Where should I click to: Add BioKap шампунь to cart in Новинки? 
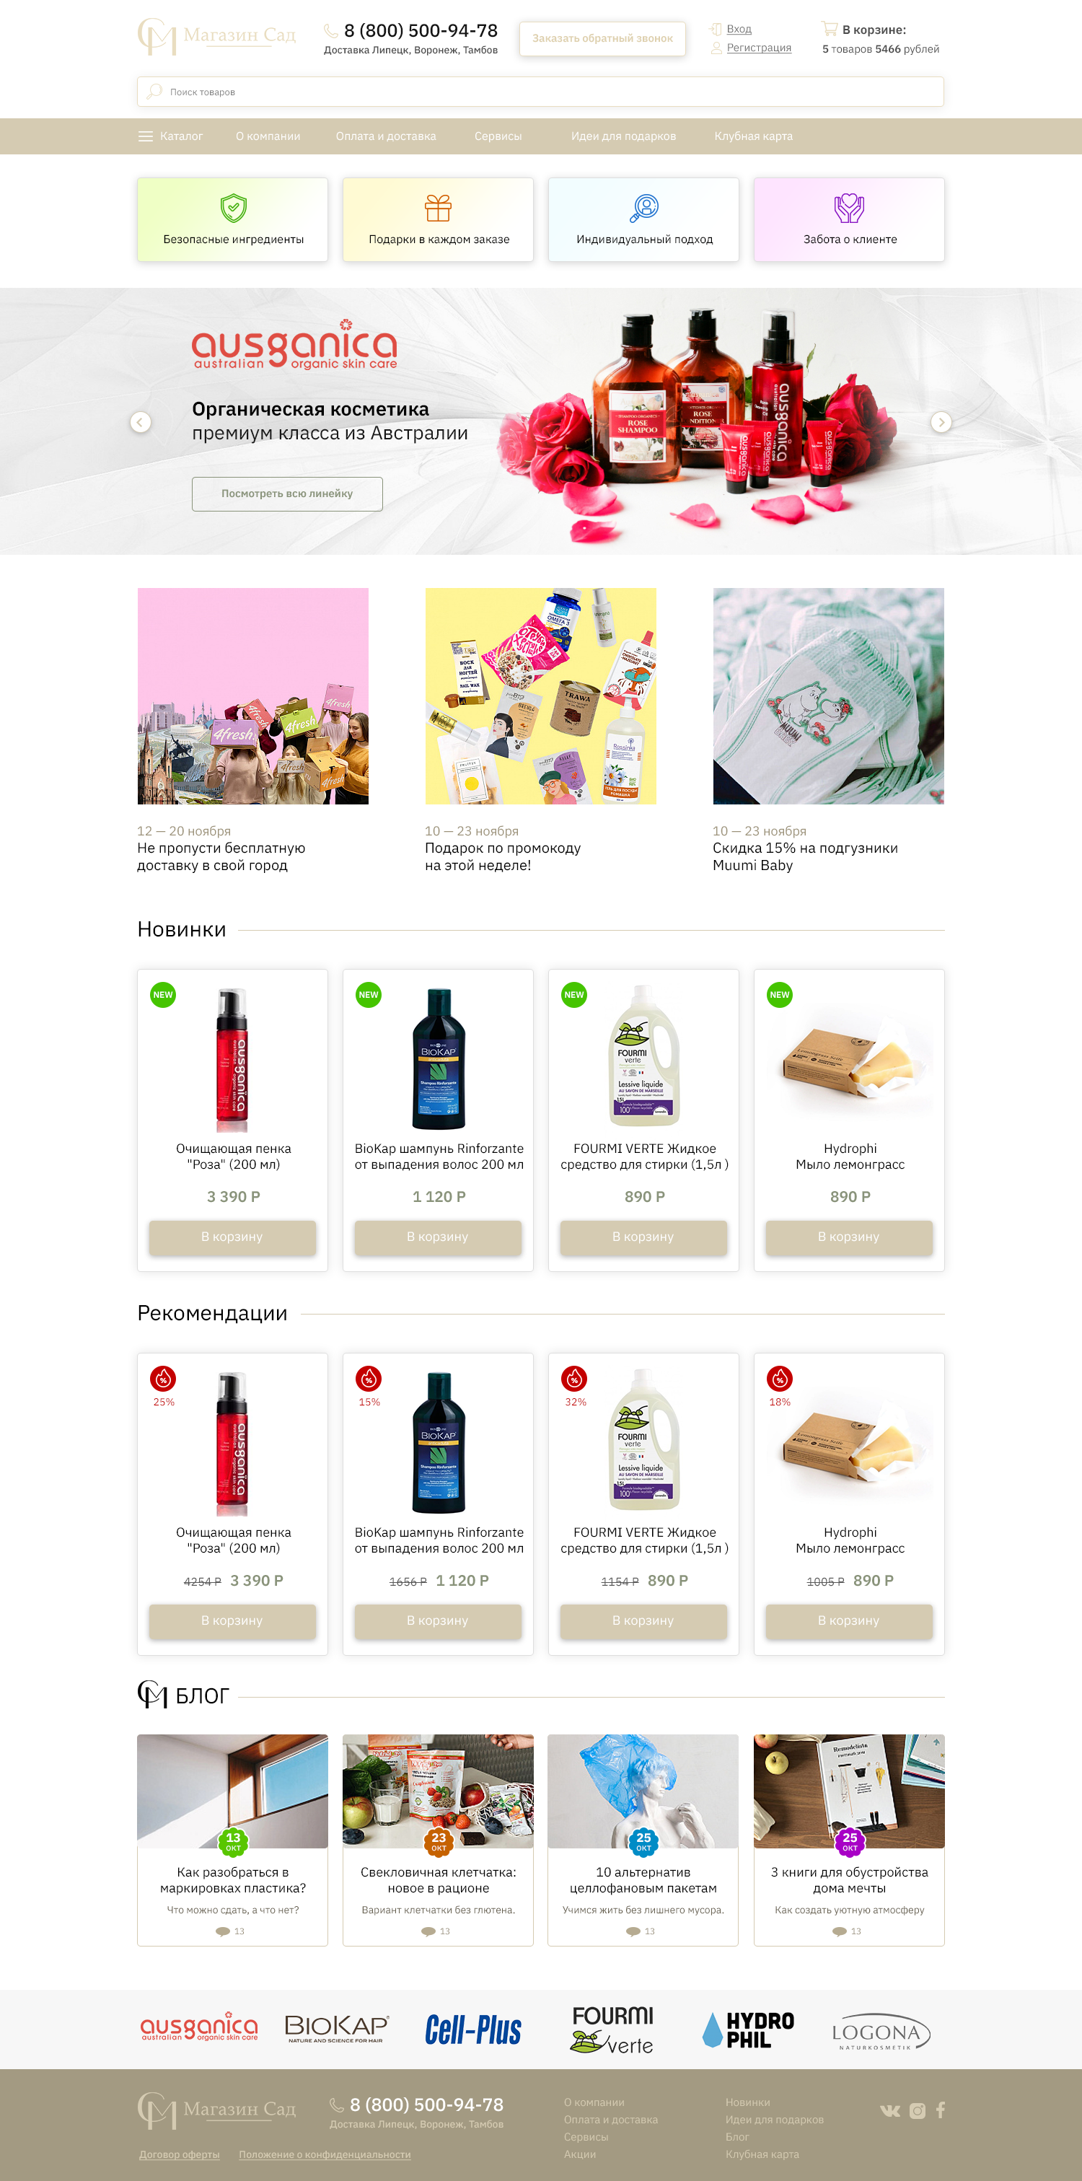tap(438, 1236)
